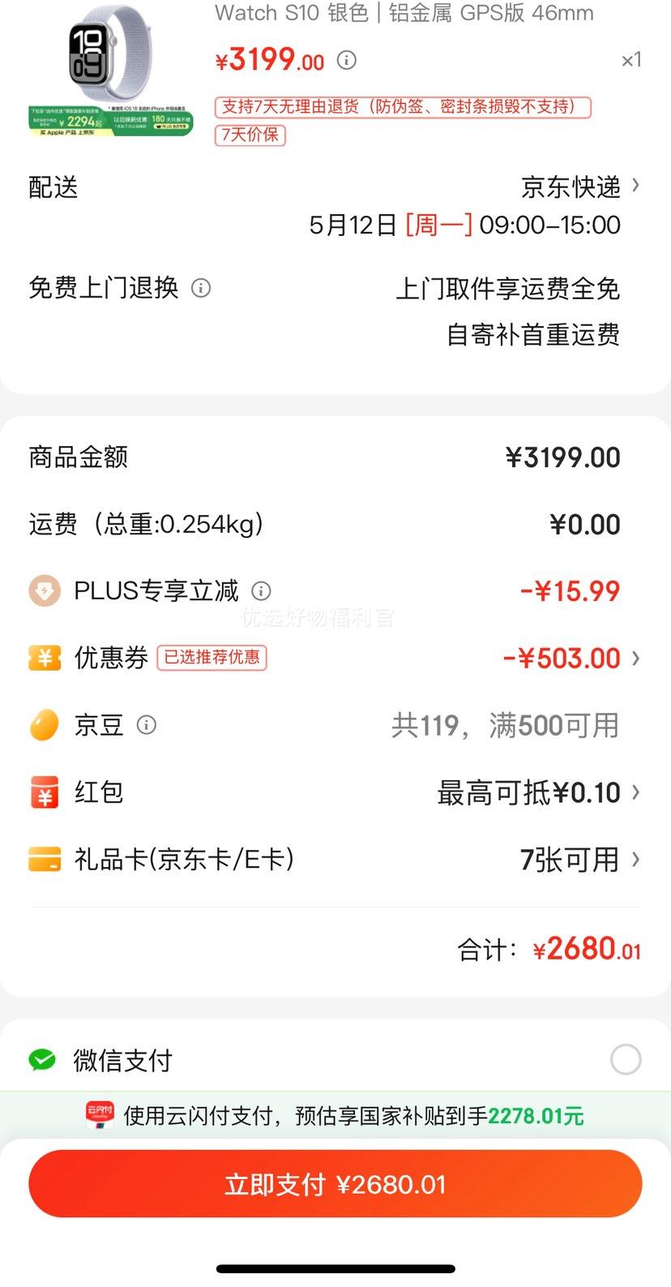Expand the coupon discount -¥503.00 chevron

click(x=635, y=658)
